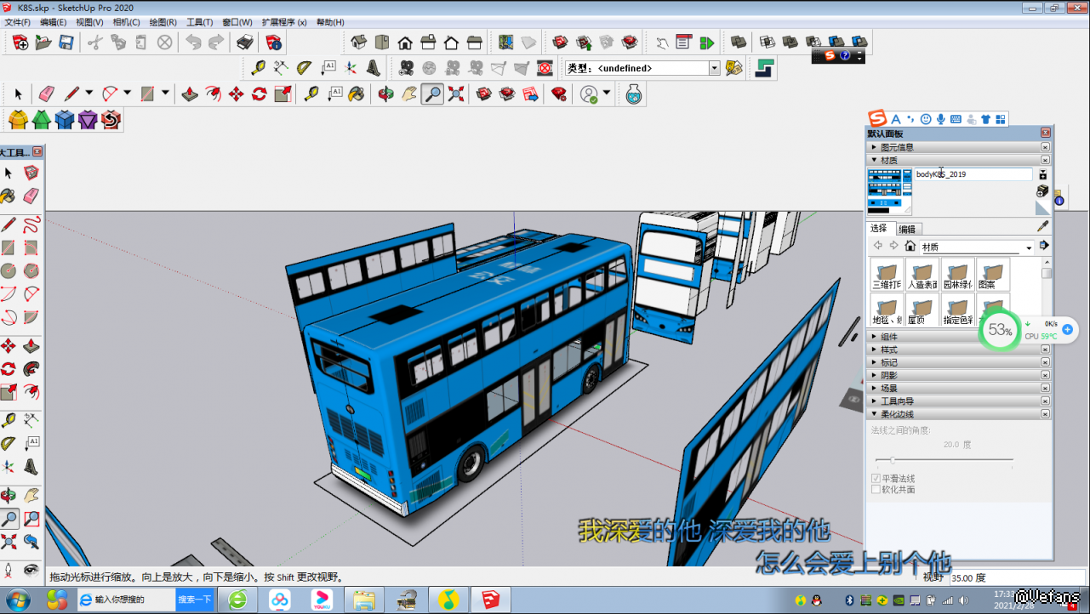Click the material name input field
Image resolution: width=1090 pixels, height=614 pixels.
pyautogui.click(x=972, y=174)
